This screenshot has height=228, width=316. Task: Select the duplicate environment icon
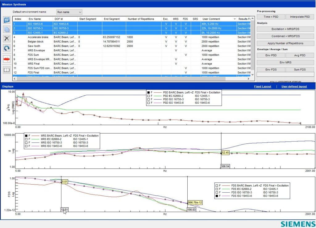(x=6, y=29)
